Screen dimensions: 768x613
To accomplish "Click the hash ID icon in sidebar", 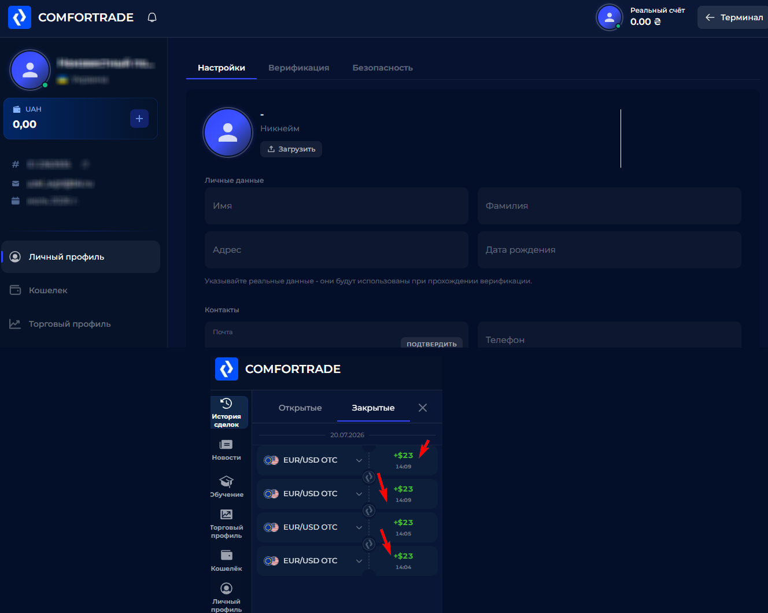I will [x=16, y=164].
